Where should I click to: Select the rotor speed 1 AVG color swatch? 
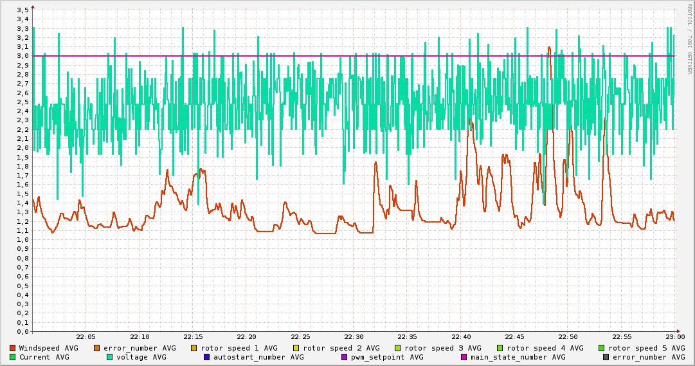click(194, 348)
